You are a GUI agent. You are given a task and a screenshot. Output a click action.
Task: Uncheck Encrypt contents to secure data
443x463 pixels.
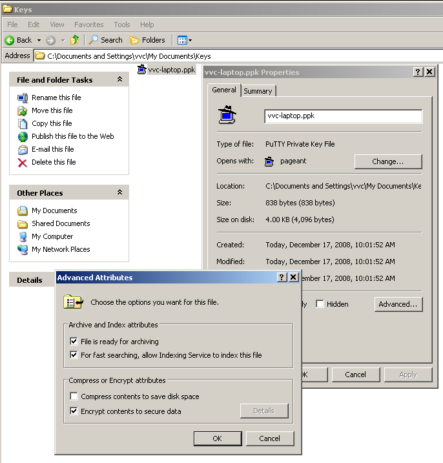[x=74, y=411]
